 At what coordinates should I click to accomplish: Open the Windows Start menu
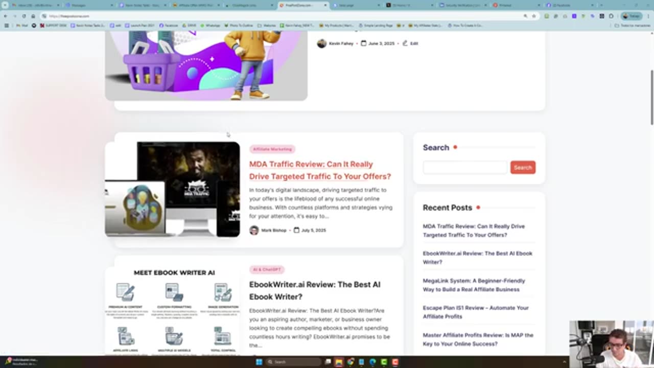point(259,362)
